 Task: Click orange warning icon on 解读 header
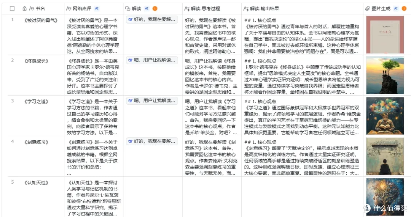point(155,9)
